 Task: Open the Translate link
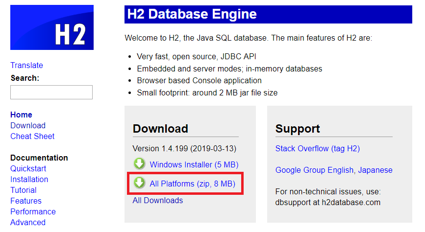click(x=26, y=65)
